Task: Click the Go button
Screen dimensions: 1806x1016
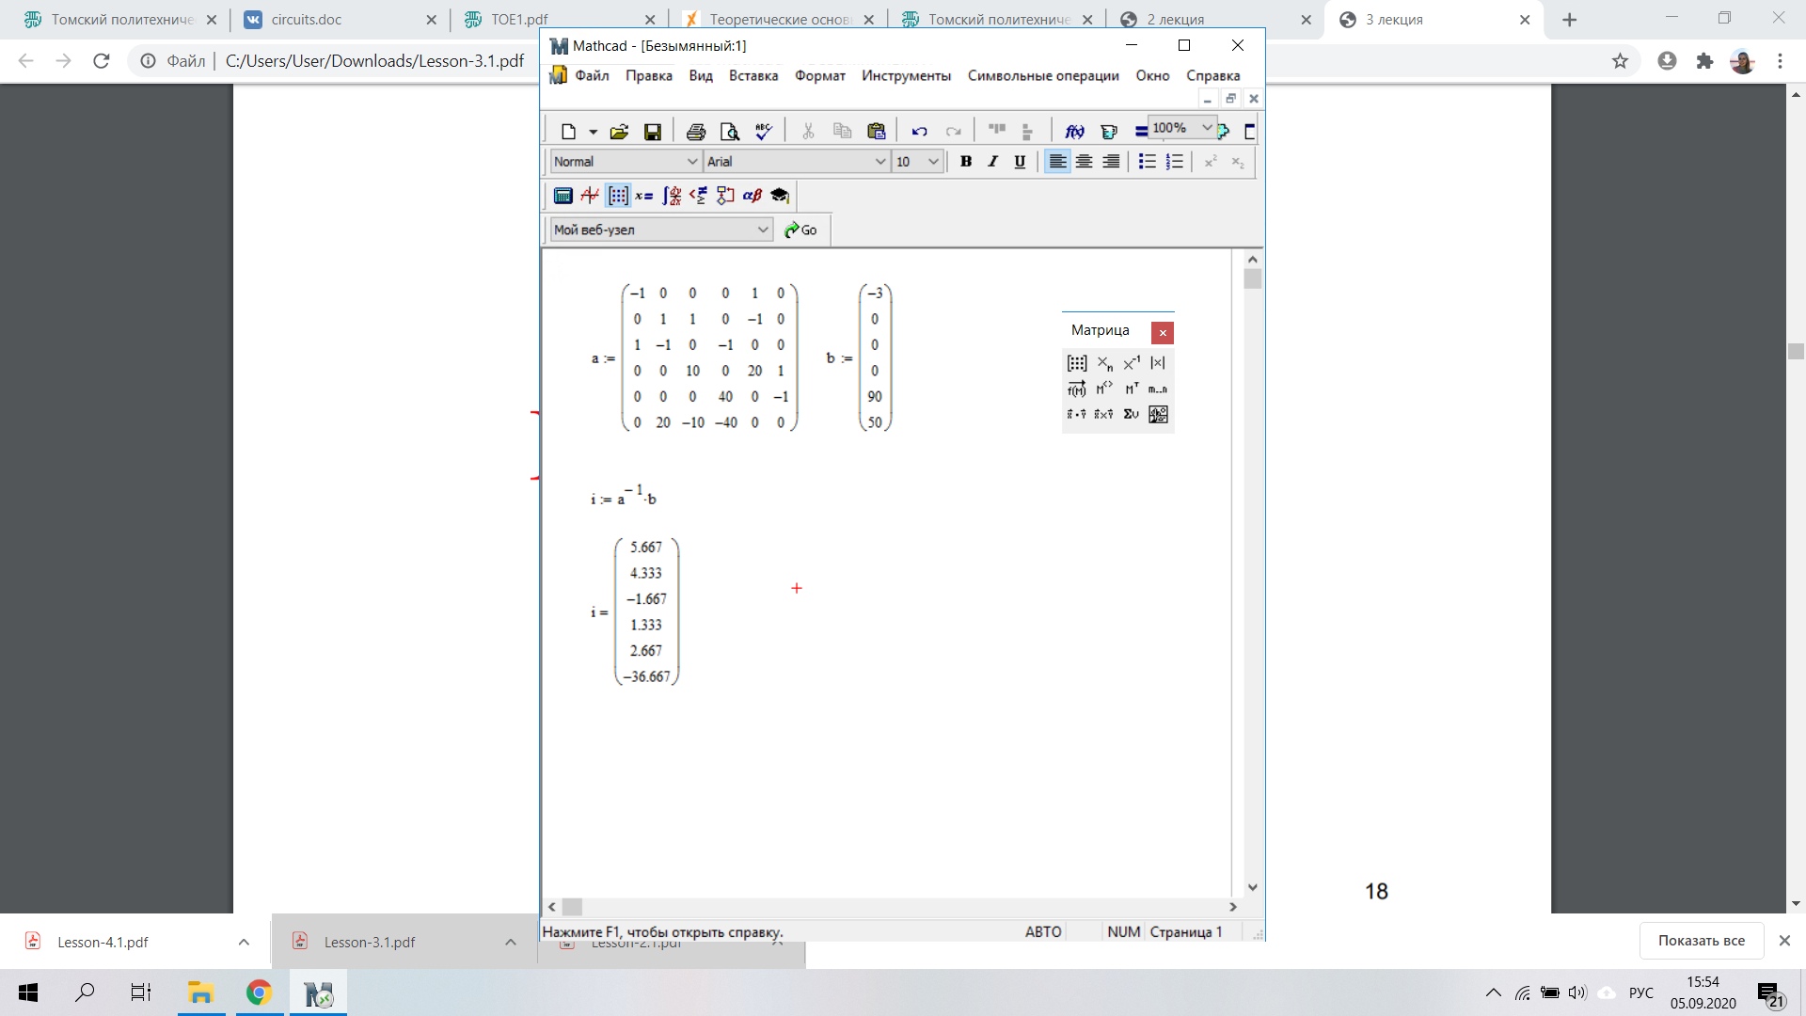Action: point(800,230)
